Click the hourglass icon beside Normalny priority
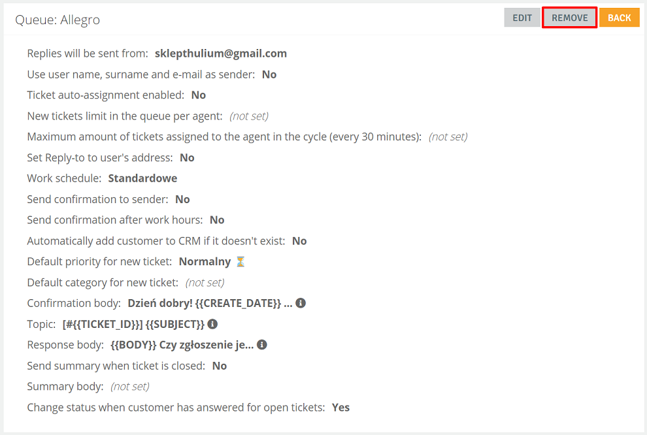Screen dimensions: 647x435 (241, 262)
